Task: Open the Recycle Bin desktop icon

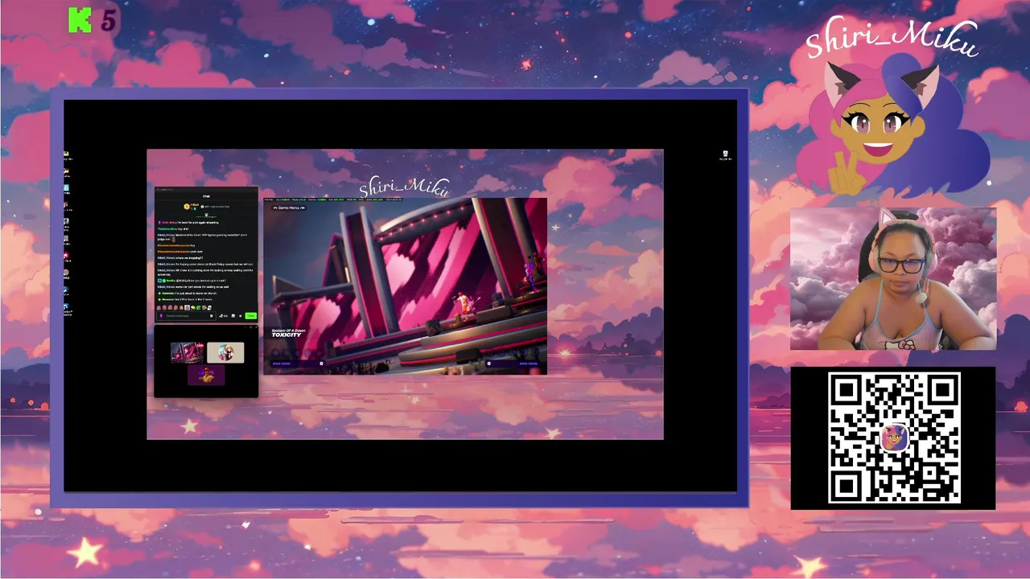Action: click(x=725, y=155)
